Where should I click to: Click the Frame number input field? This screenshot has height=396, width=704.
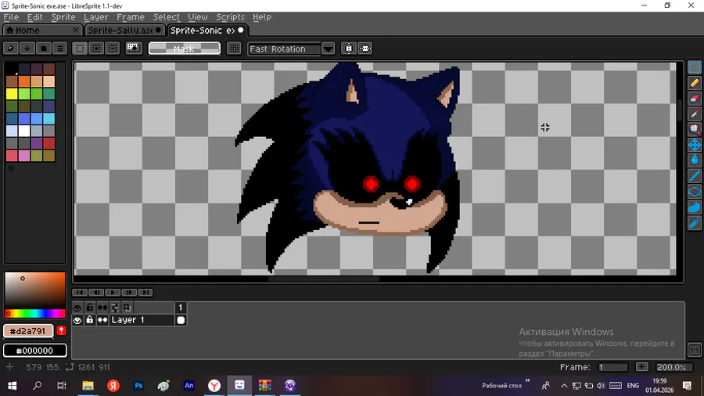coord(612,367)
